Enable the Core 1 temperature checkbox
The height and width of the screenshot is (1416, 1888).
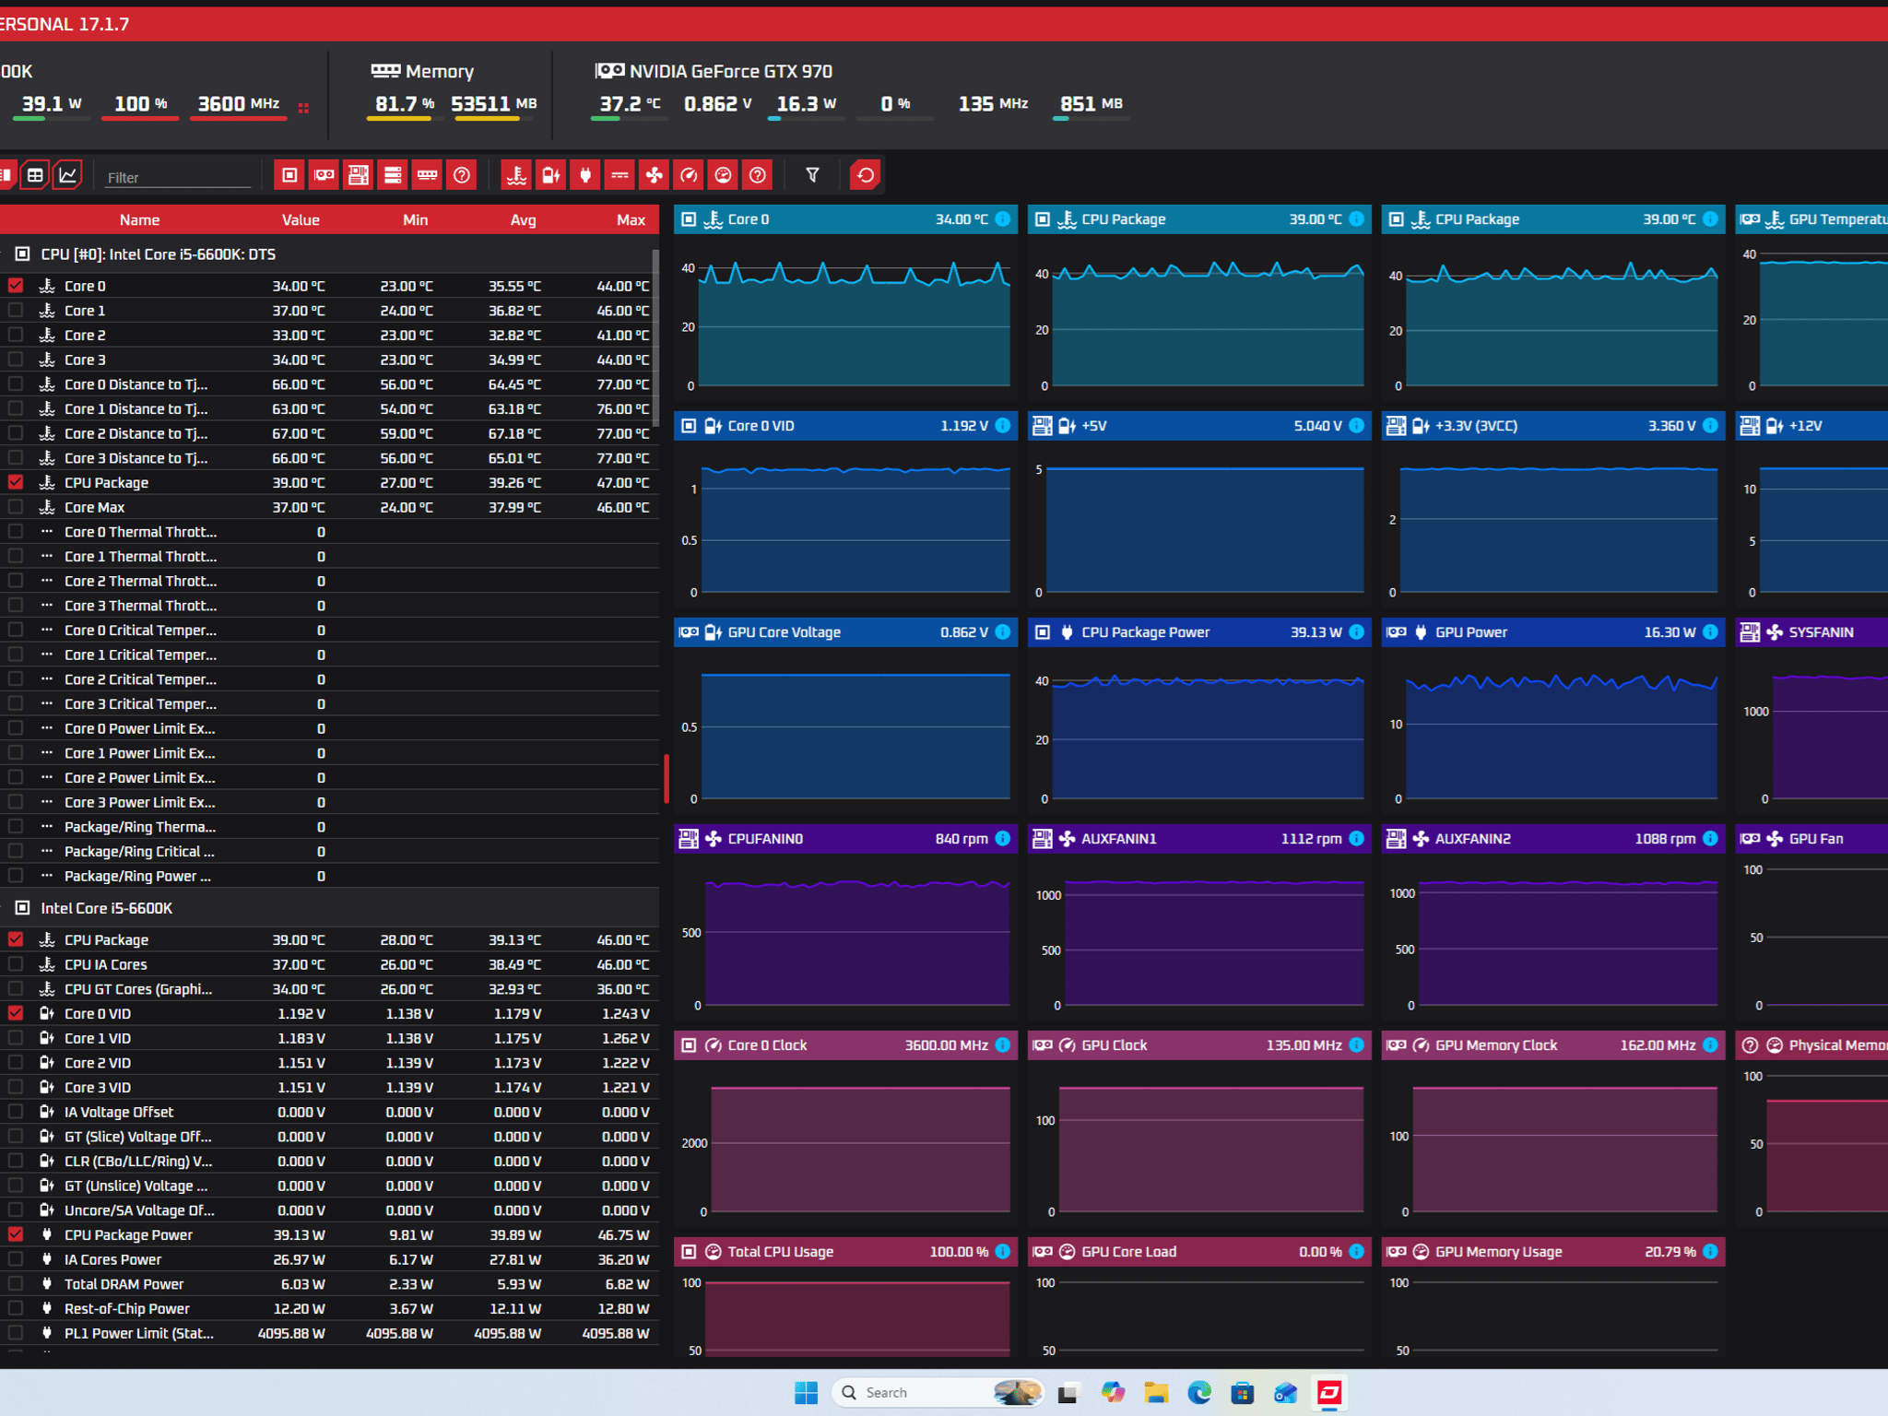pyautogui.click(x=16, y=311)
